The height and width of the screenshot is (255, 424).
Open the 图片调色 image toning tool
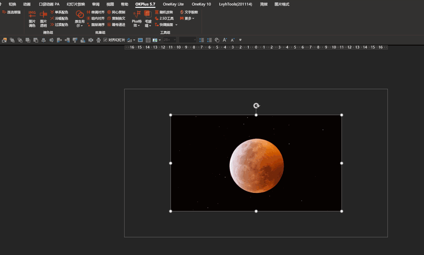coord(32,19)
